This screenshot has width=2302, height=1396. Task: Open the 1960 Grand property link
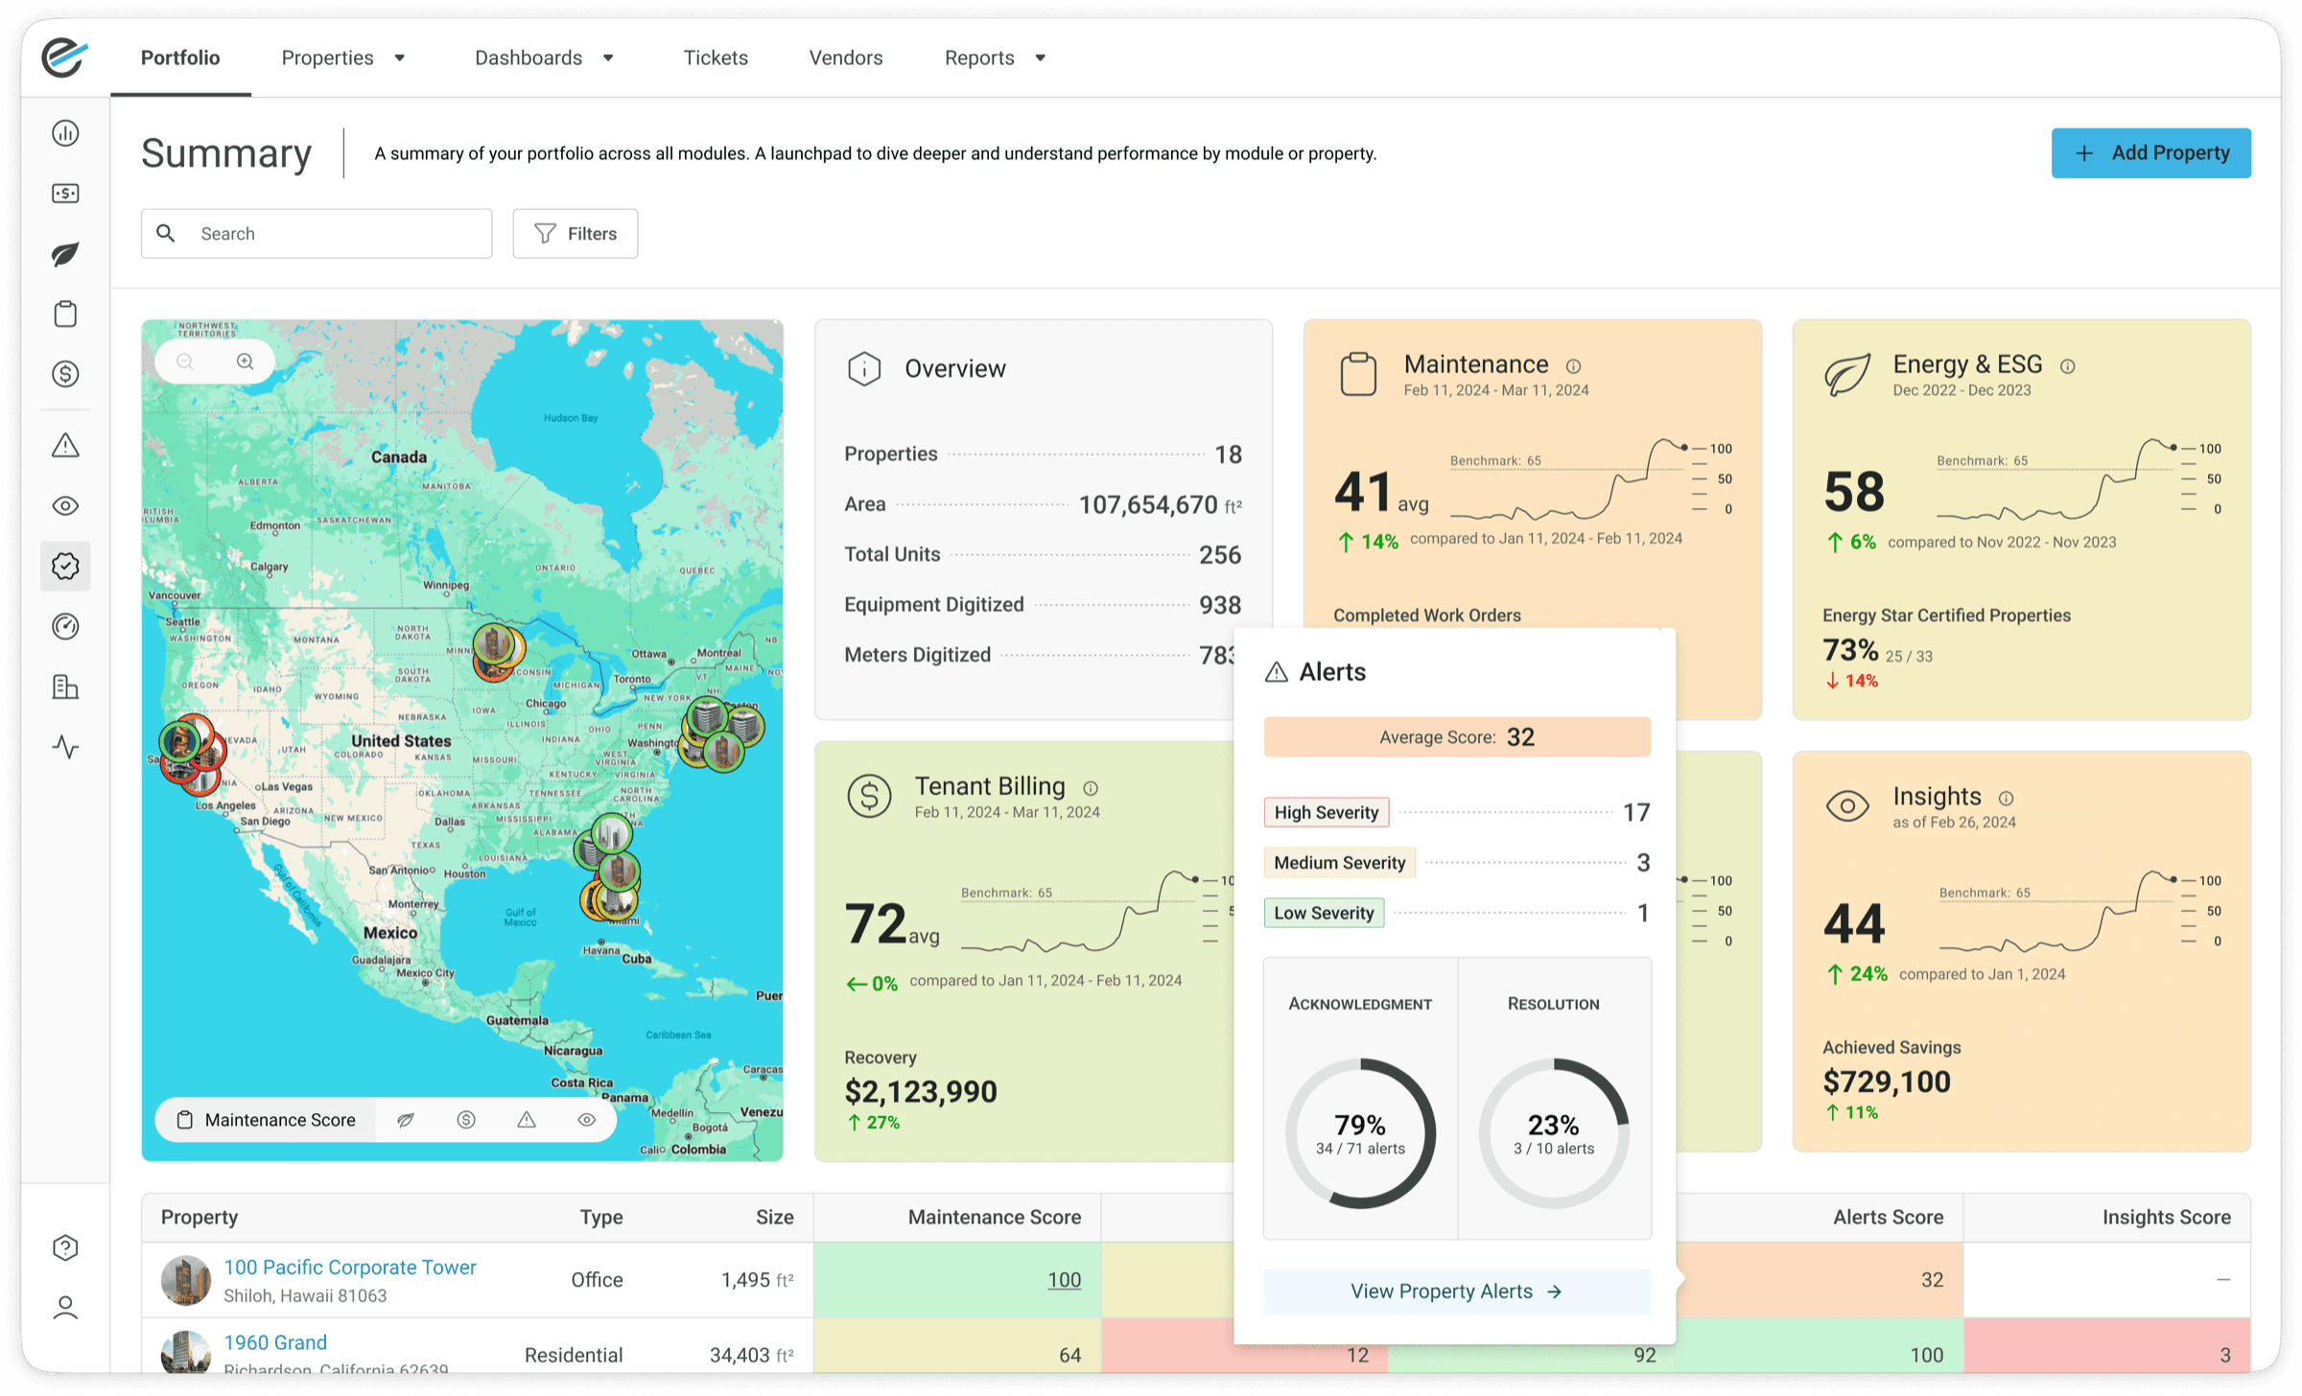click(x=275, y=1342)
